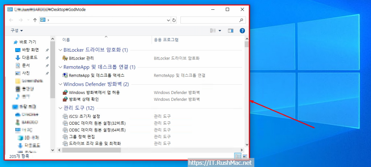The image size is (371, 167).
Task: Open recent locations dropdown arrow
Action: click(x=28, y=20)
